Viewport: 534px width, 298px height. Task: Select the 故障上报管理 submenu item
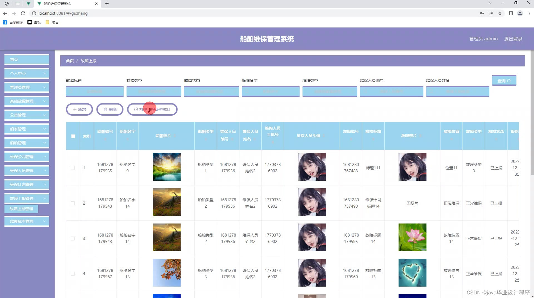pos(21,209)
